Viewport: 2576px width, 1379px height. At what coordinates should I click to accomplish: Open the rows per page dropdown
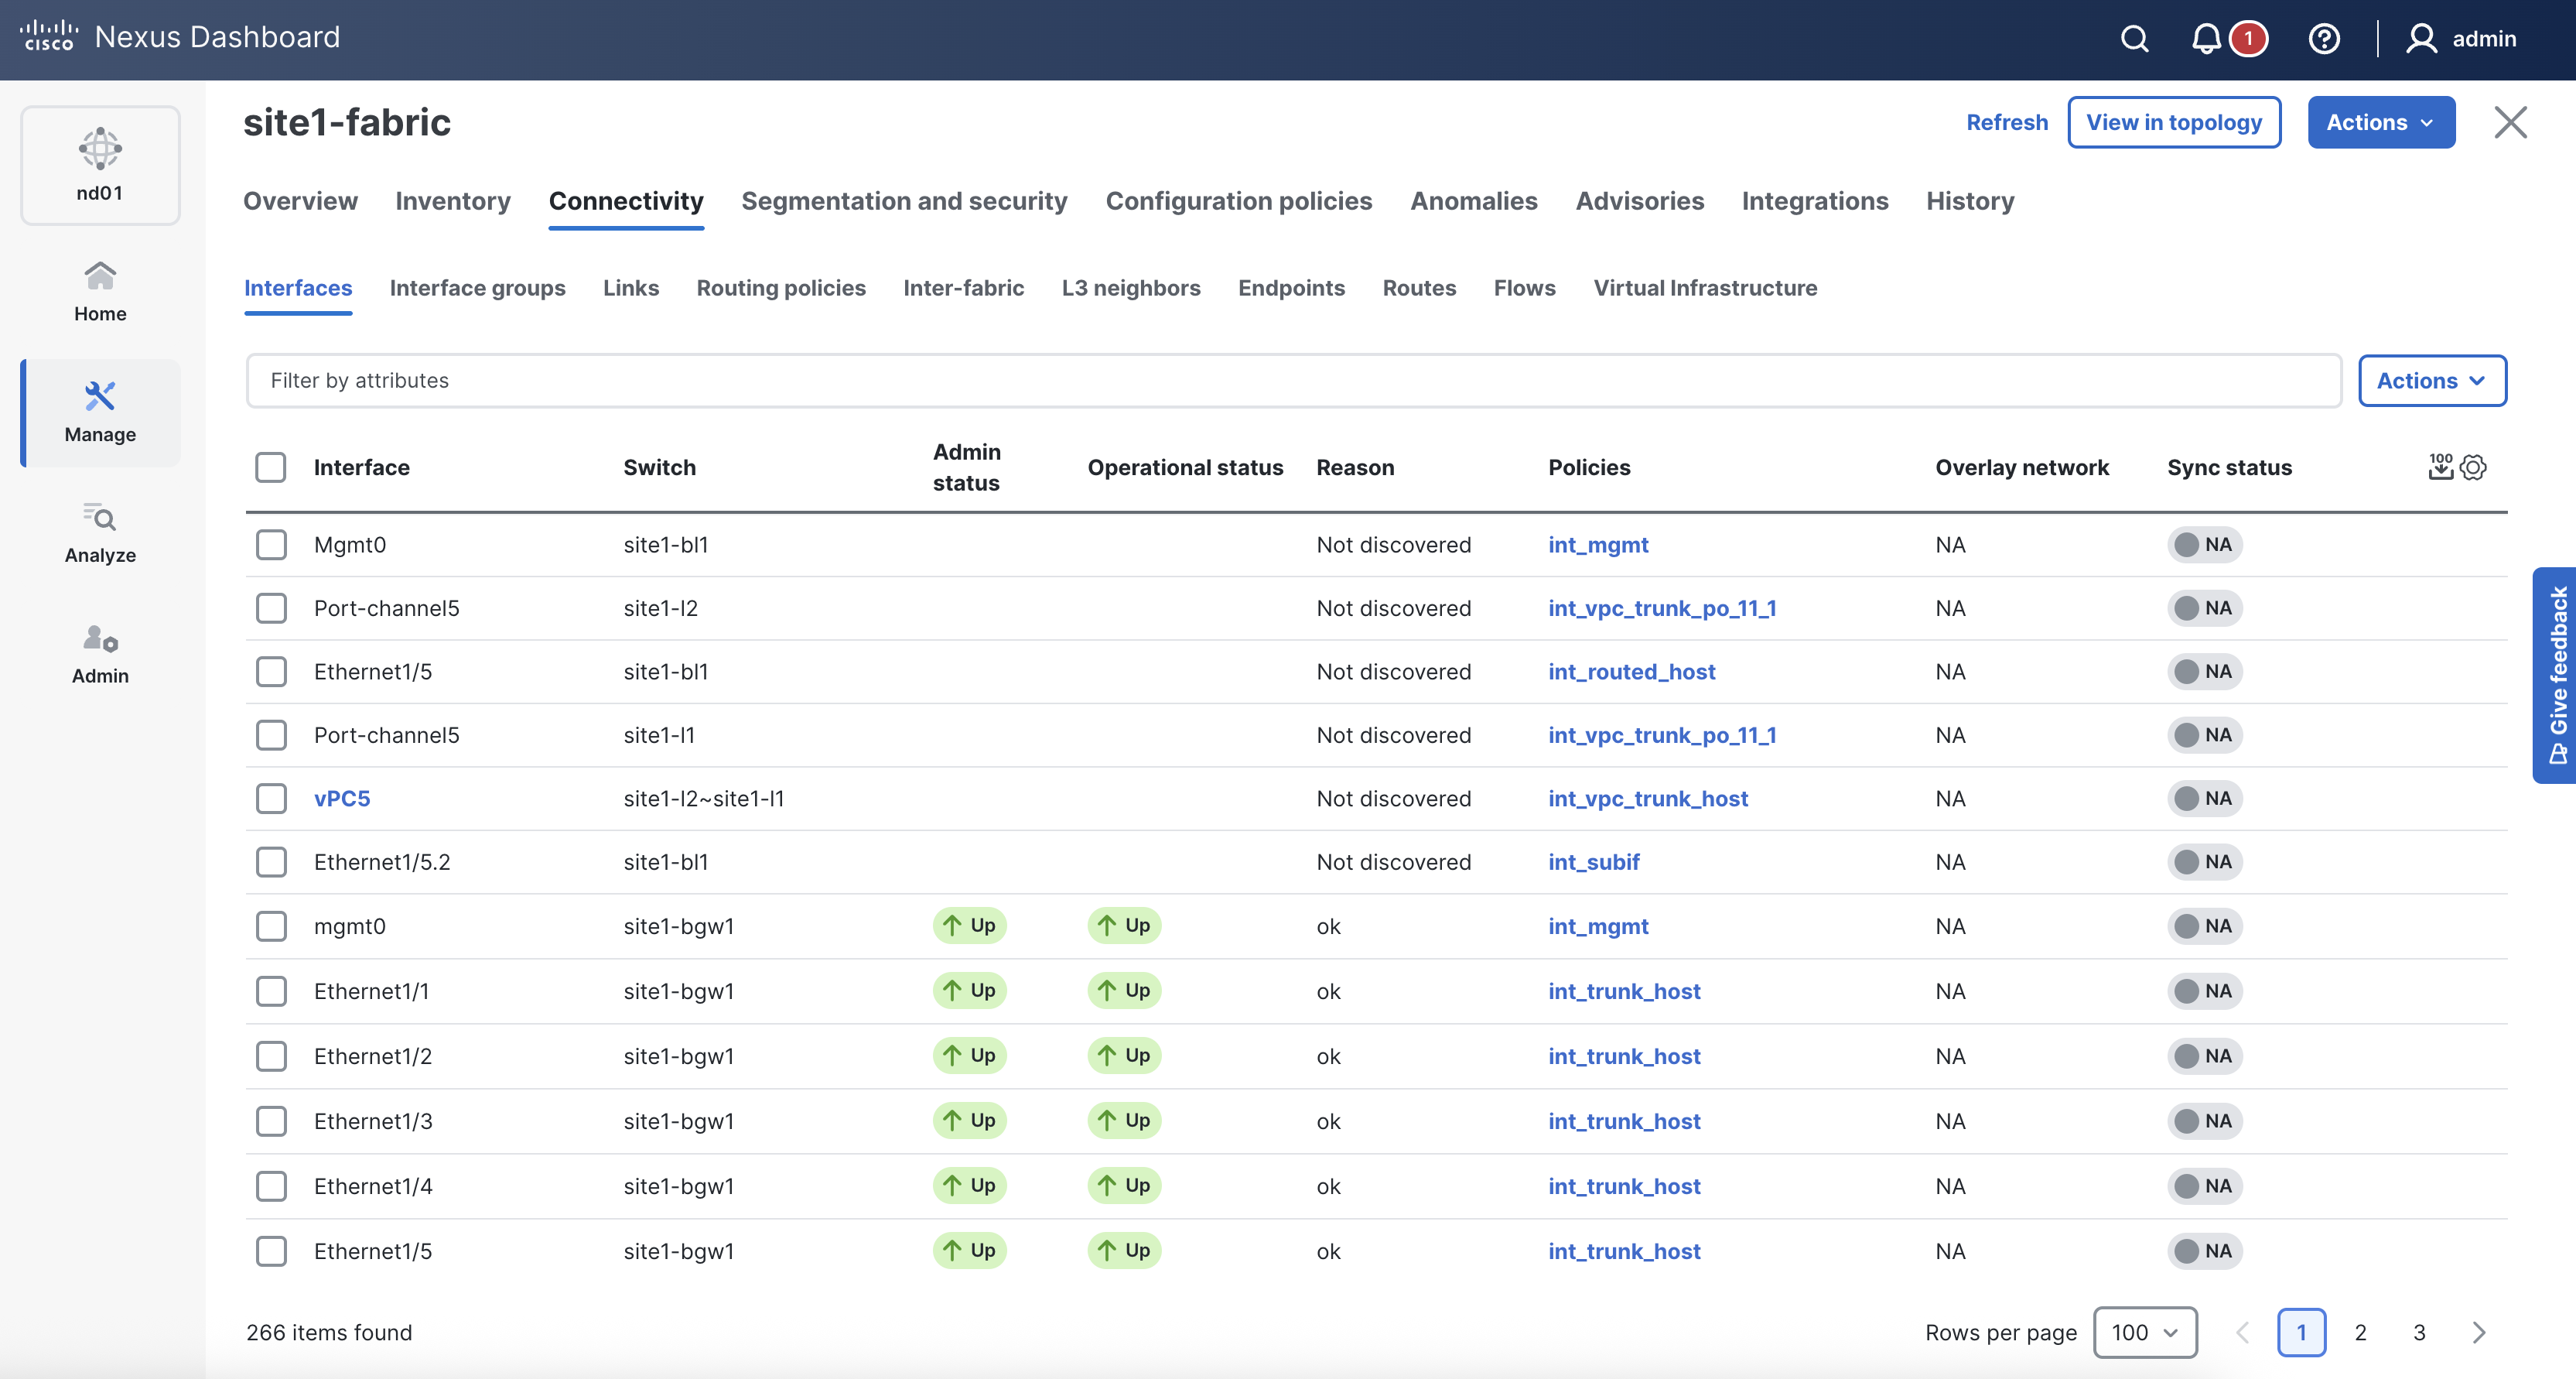[x=2144, y=1332]
